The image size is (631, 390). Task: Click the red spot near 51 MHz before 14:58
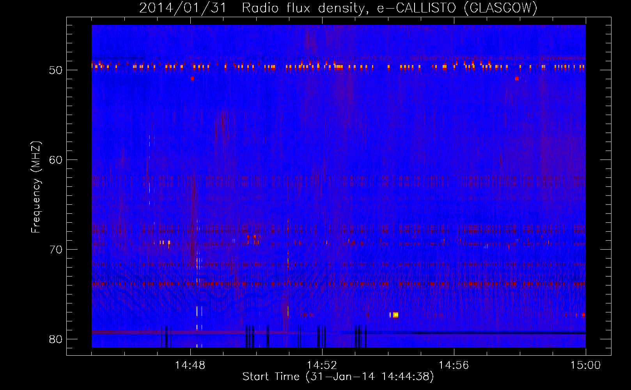(517, 79)
